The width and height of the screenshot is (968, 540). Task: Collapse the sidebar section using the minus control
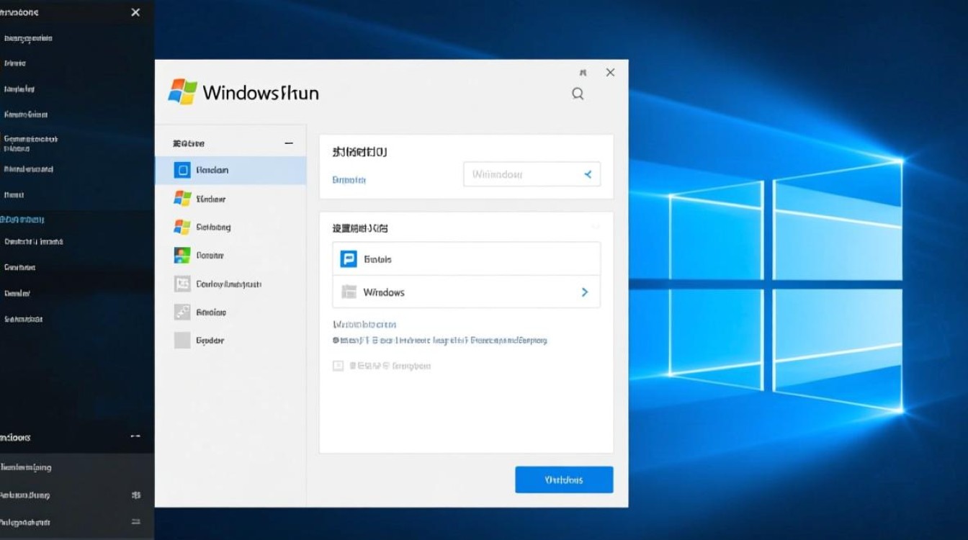point(289,143)
